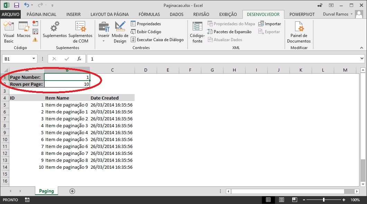Open Pacotes de Expansão
This screenshot has height=204, width=367.
coord(229,32)
